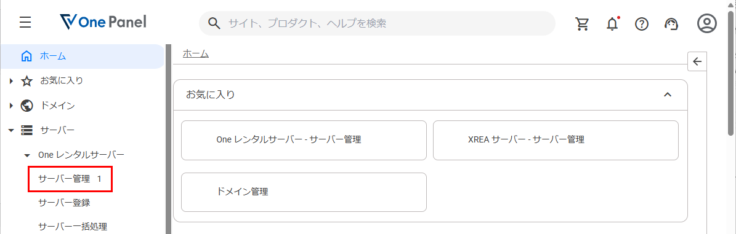This screenshot has width=736, height=234.
Task: Click the search magnifier icon
Action: coord(214,23)
